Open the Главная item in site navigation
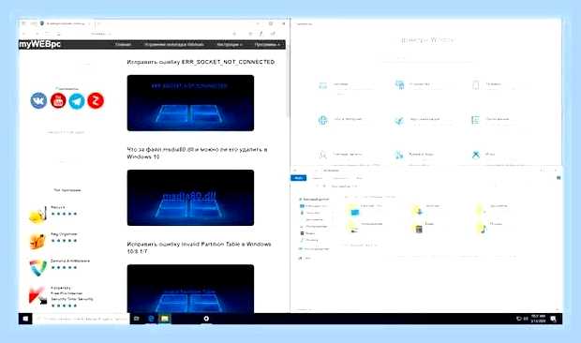581x343 pixels. pyautogui.click(x=123, y=44)
